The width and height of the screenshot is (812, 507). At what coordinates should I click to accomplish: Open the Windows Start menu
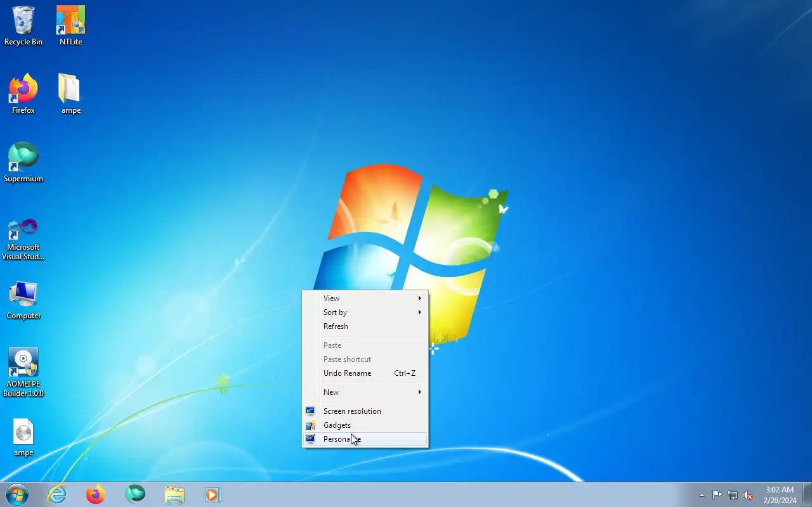(x=16, y=494)
